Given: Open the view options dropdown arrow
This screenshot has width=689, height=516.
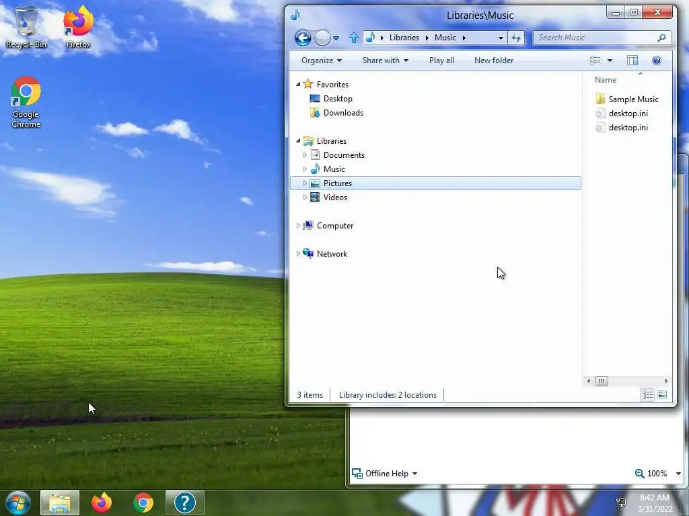Looking at the screenshot, I should pos(610,60).
